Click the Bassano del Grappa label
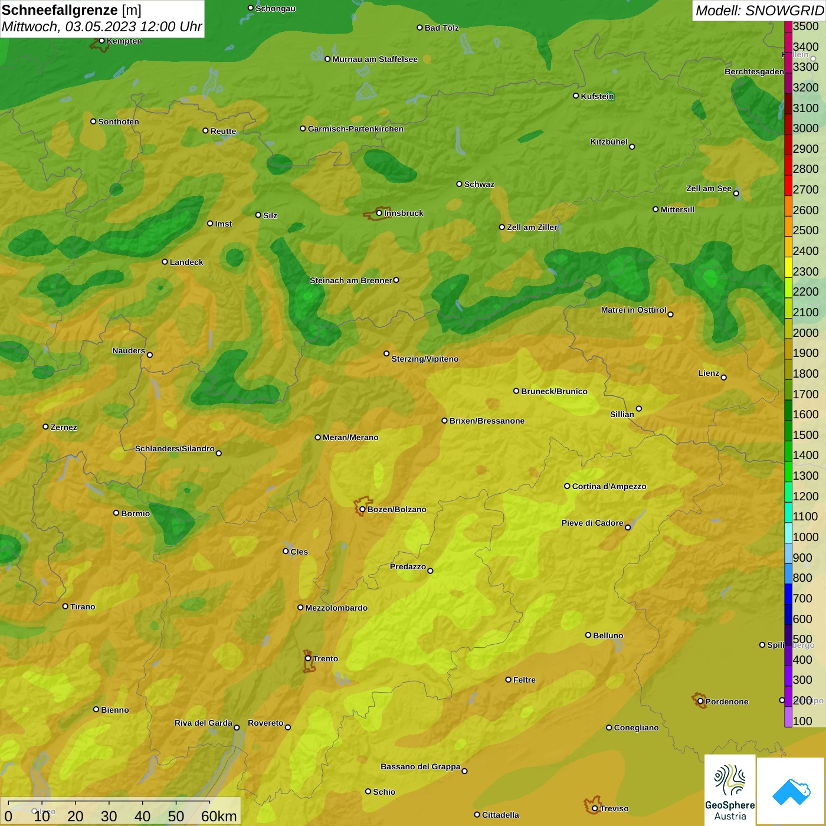Image resolution: width=826 pixels, height=826 pixels. [421, 766]
